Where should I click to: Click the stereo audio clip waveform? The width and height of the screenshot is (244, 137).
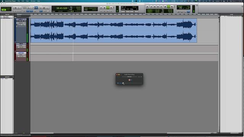click(x=114, y=30)
